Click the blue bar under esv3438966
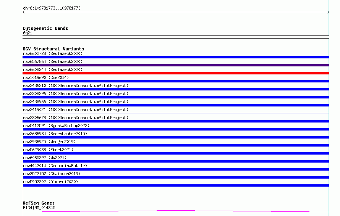The image size is (340, 216). pos(176,105)
